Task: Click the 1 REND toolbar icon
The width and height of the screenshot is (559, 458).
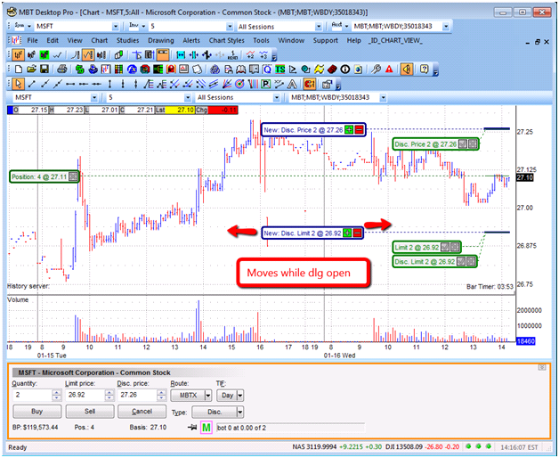Action: pyautogui.click(x=233, y=54)
